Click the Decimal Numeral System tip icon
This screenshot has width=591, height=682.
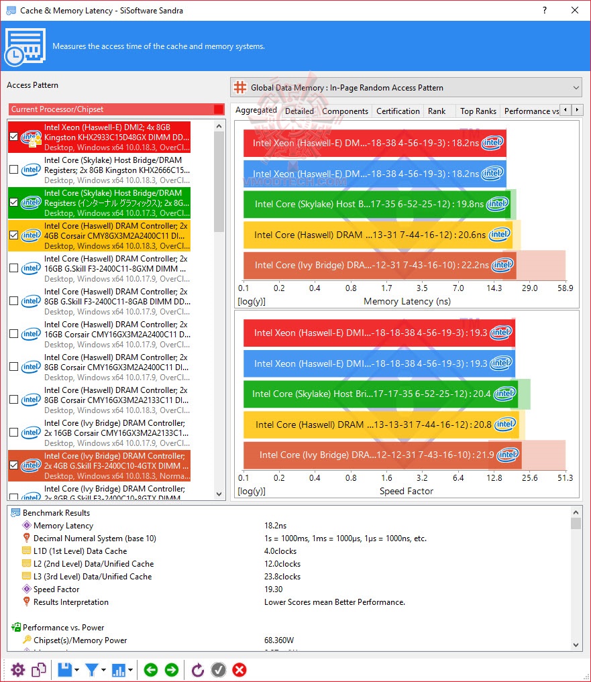27,538
